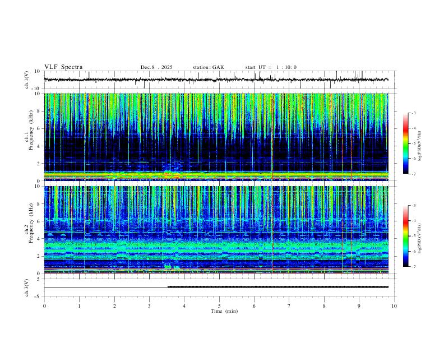Click time axis tick label "9"

pyautogui.click(x=359, y=306)
